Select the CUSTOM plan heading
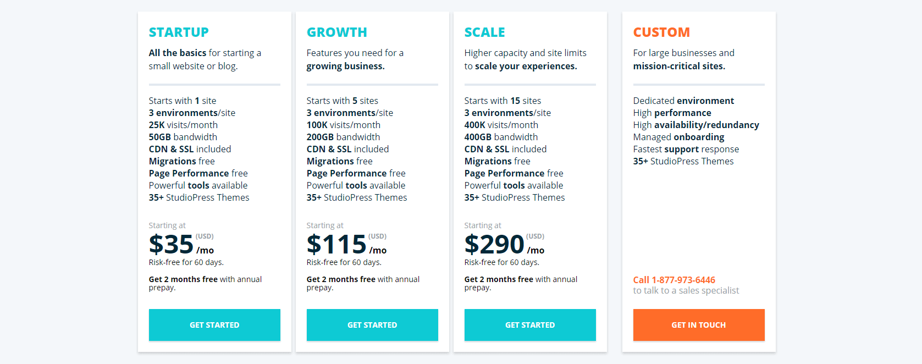 pyautogui.click(x=661, y=32)
